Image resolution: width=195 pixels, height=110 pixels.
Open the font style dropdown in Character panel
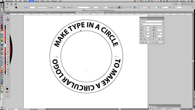coord(162,24)
